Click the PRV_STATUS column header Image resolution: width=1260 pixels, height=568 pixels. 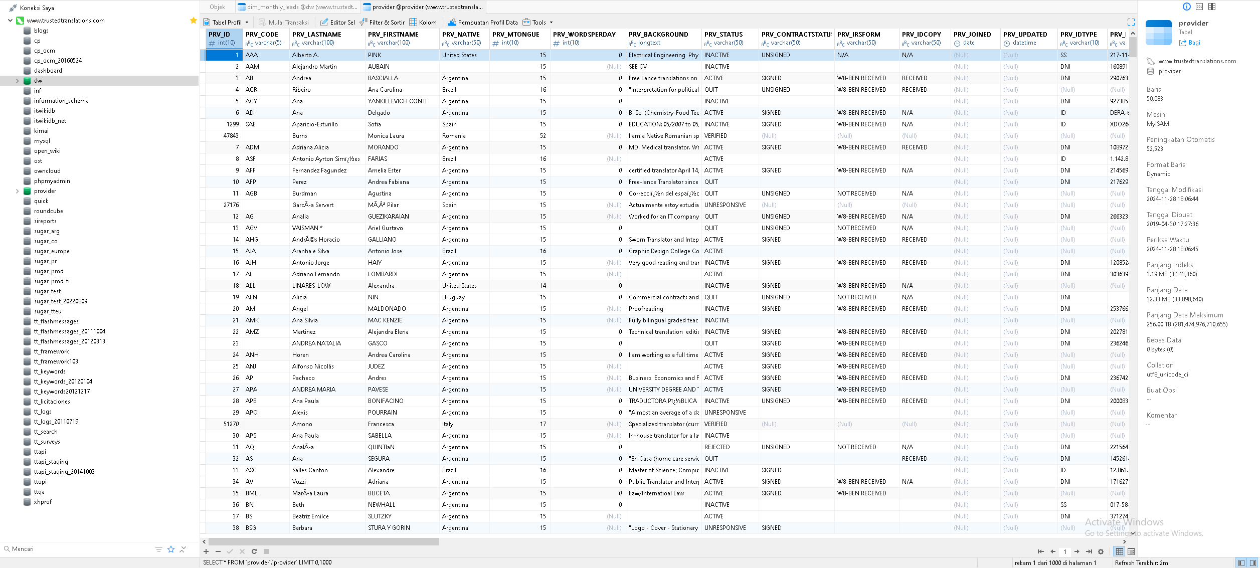pyautogui.click(x=730, y=39)
